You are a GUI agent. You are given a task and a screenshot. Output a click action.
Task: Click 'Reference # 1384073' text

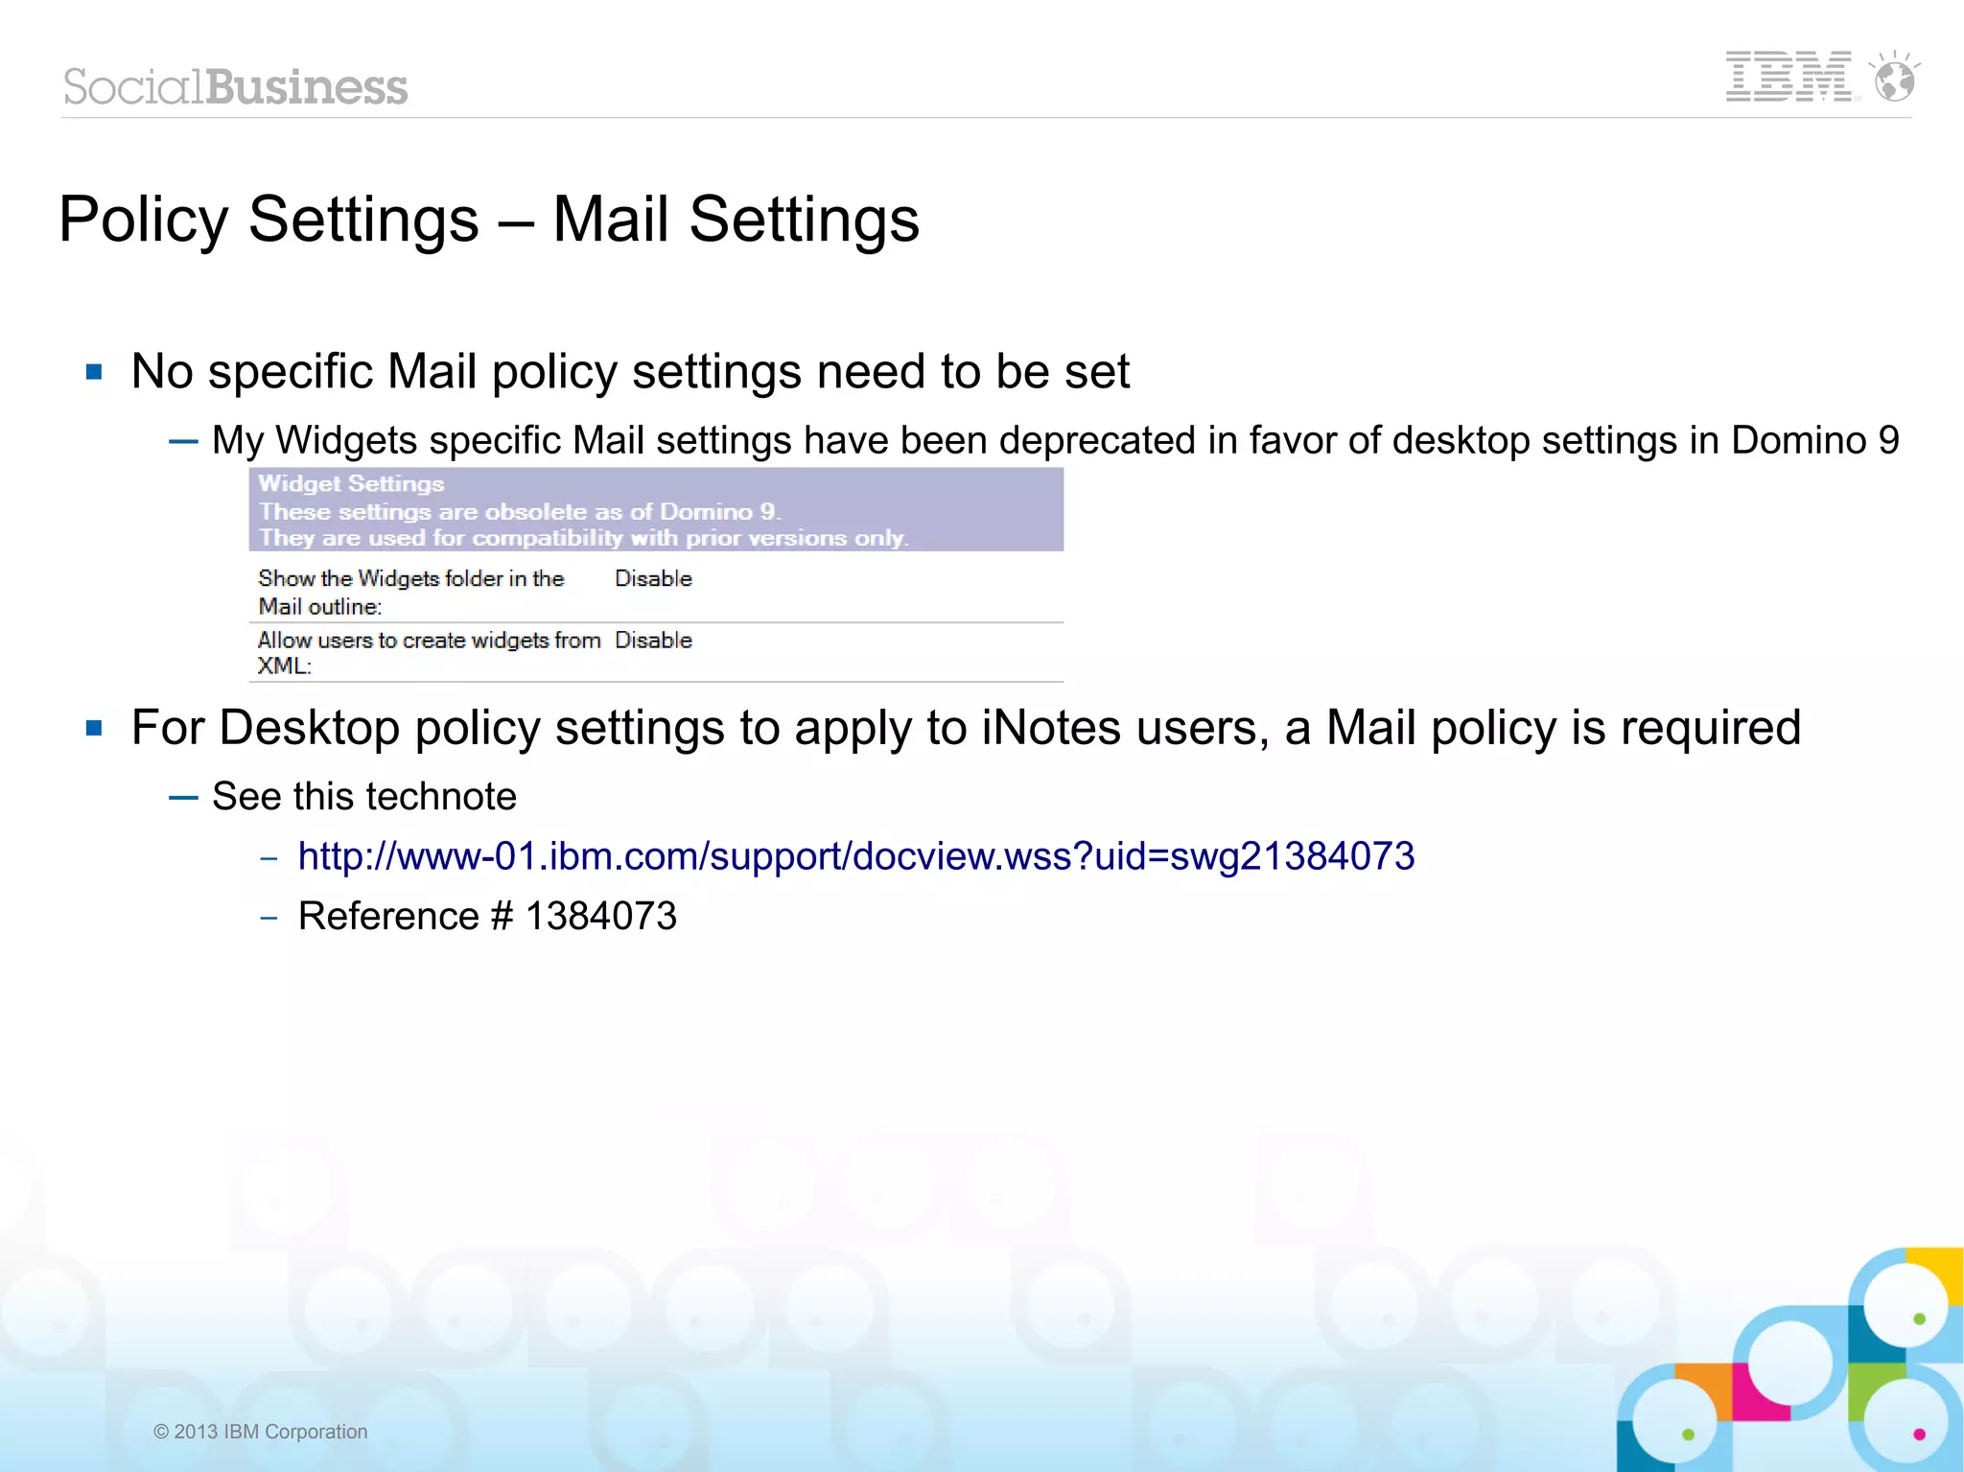[487, 916]
